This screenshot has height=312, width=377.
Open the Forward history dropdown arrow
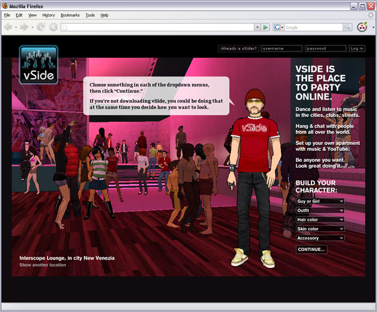pos(32,27)
